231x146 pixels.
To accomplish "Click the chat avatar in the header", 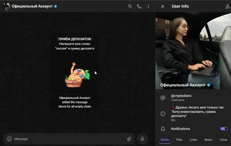I will click(6, 6).
